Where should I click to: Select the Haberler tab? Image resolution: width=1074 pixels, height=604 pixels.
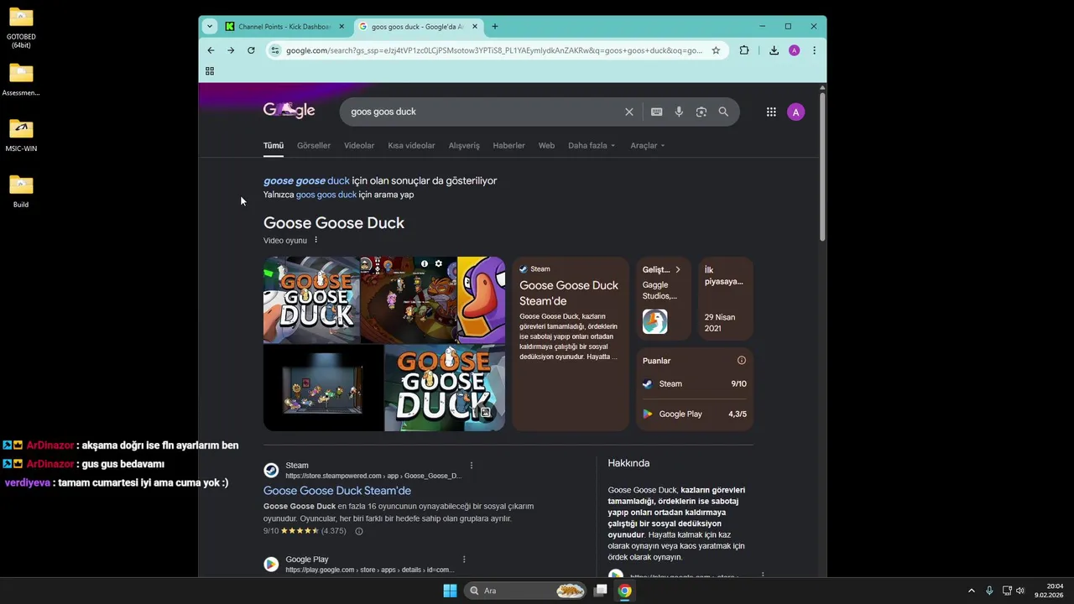point(508,145)
